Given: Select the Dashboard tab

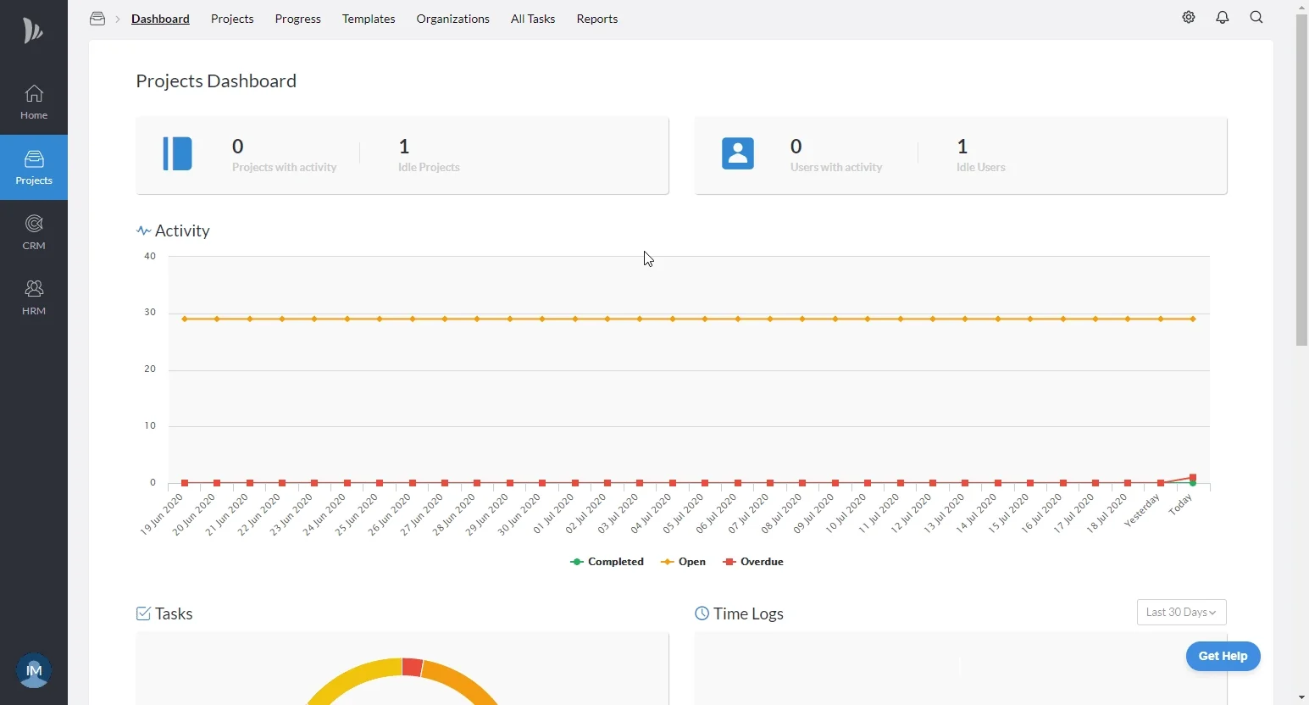Looking at the screenshot, I should pos(160,19).
